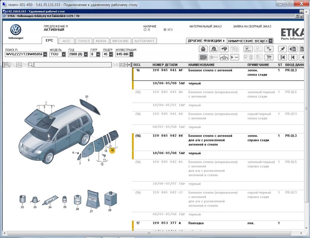This screenshot has width=310, height=238.
Task: Click the information circuit icon
Action: 224,57
